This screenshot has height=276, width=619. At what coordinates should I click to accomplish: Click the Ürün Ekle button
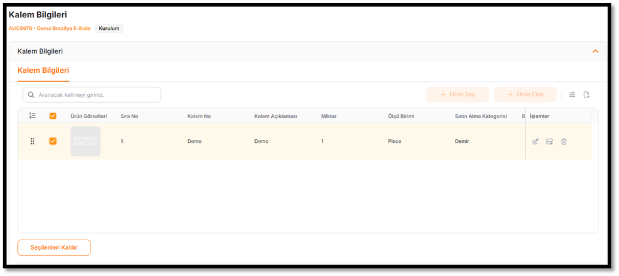point(525,95)
